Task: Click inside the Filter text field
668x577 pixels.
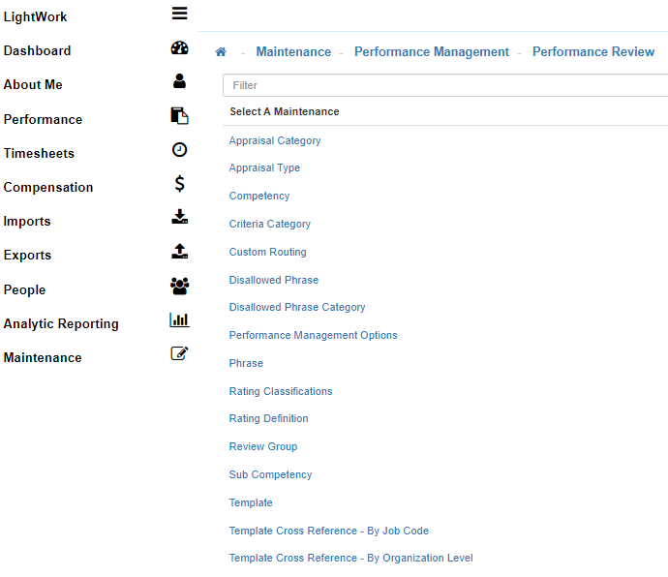Action: pyautogui.click(x=445, y=85)
